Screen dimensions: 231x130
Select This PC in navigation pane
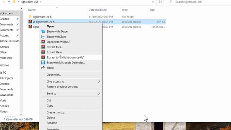[3, 73]
